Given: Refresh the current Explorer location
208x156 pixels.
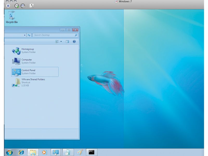Looking at the screenshot, I should tap(29, 35).
